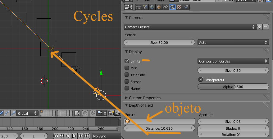273x139 pixels.
Task: Click the focus Distance 10.620 field
Action: click(x=159, y=128)
